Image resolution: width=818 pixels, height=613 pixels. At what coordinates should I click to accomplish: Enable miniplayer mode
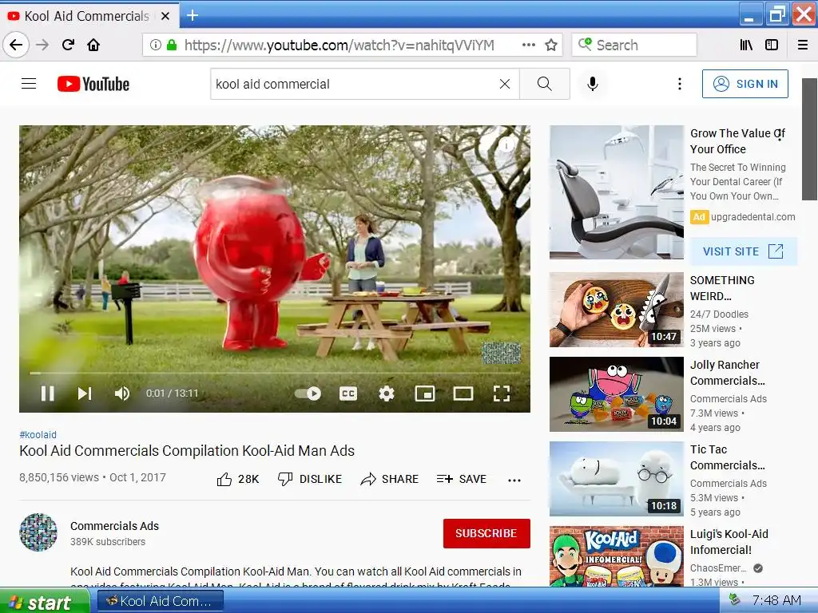pyautogui.click(x=425, y=394)
